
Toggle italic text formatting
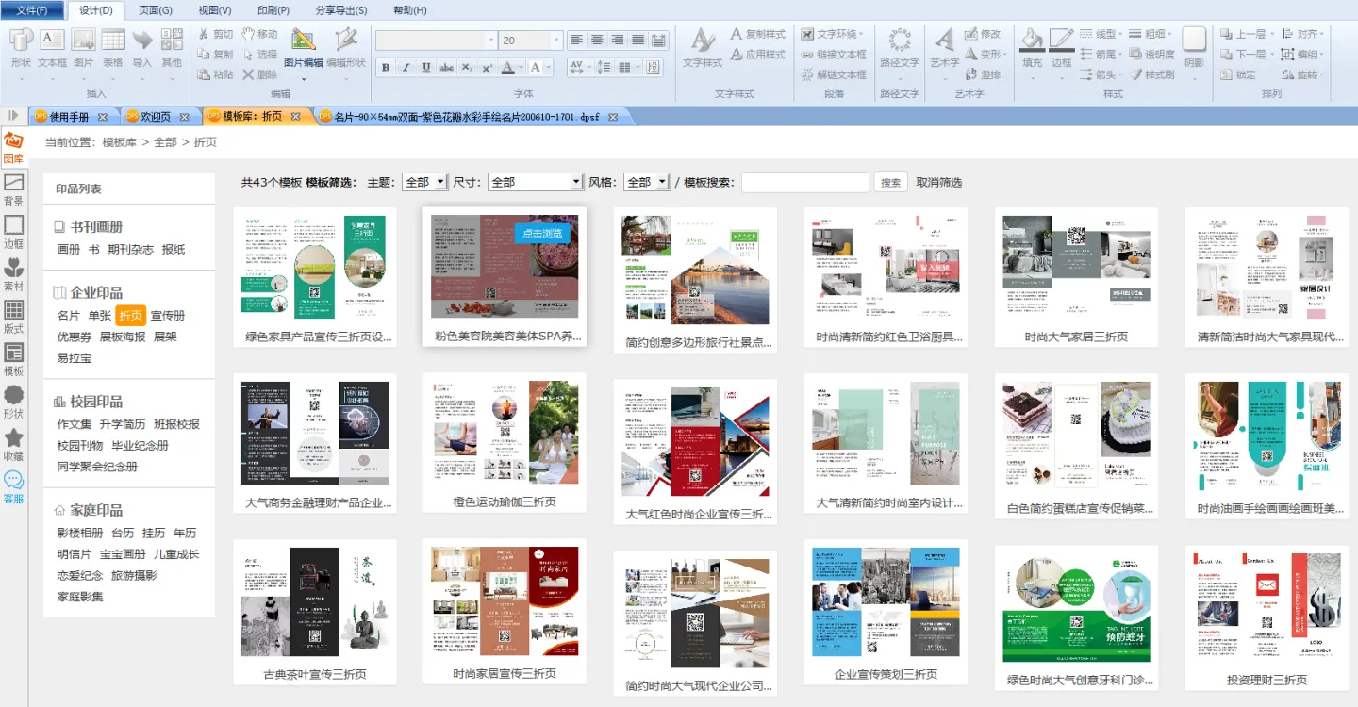click(406, 67)
